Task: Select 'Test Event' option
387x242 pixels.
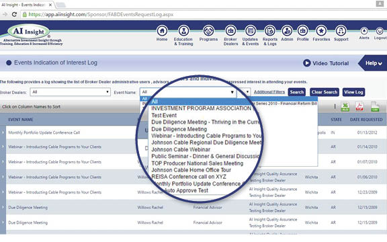Action: coord(164,116)
